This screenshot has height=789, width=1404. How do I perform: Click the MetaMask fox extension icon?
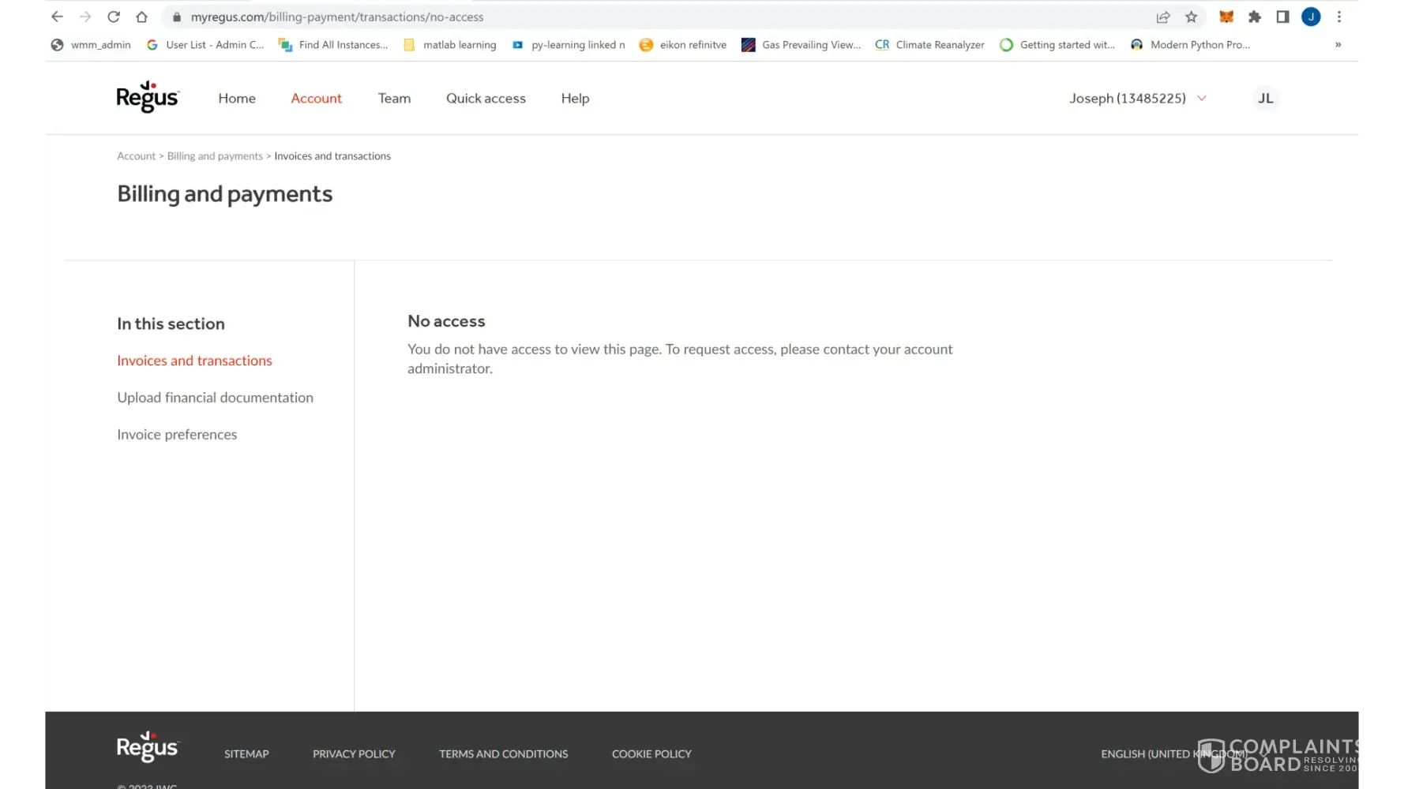[x=1226, y=17]
